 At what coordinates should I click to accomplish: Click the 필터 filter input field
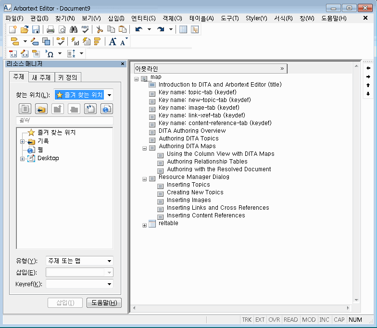point(64,120)
